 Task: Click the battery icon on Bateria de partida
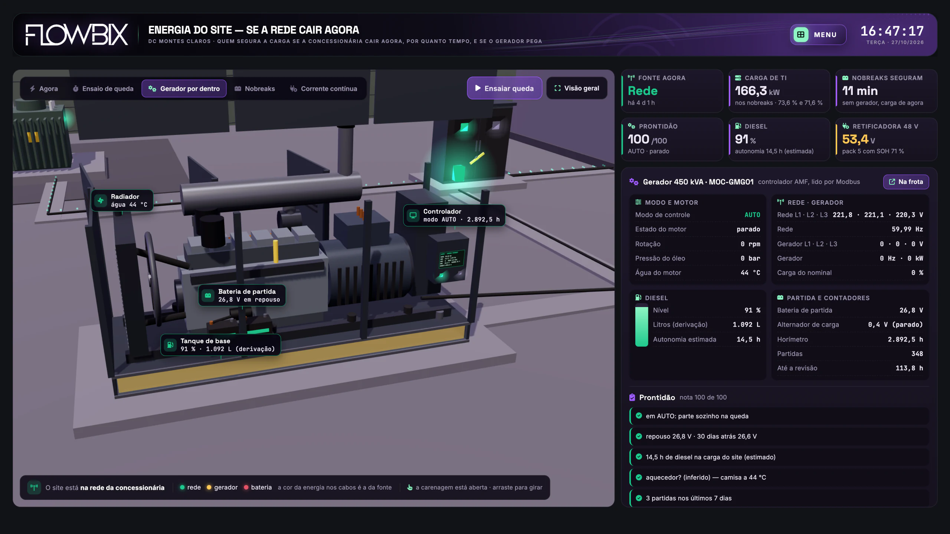[x=208, y=296]
